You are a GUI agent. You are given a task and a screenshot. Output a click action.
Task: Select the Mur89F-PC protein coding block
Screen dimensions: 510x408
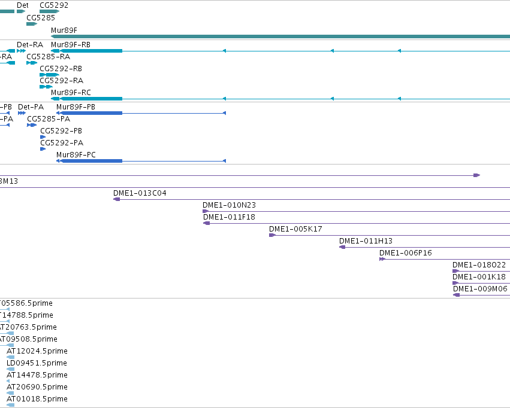point(91,161)
